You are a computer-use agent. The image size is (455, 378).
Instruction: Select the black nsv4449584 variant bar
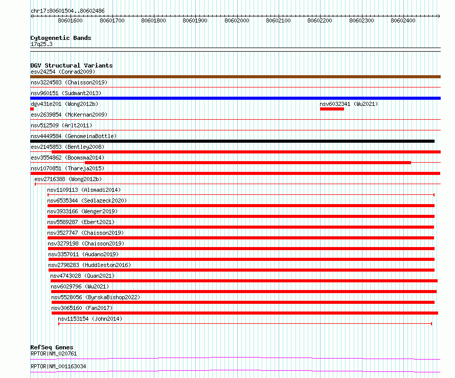[233, 141]
